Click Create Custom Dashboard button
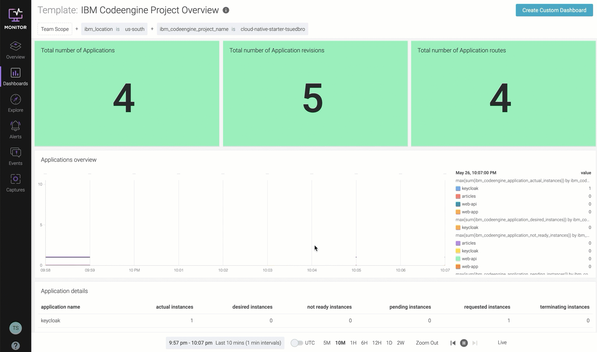Screen dimensions: 597x352 point(554,10)
